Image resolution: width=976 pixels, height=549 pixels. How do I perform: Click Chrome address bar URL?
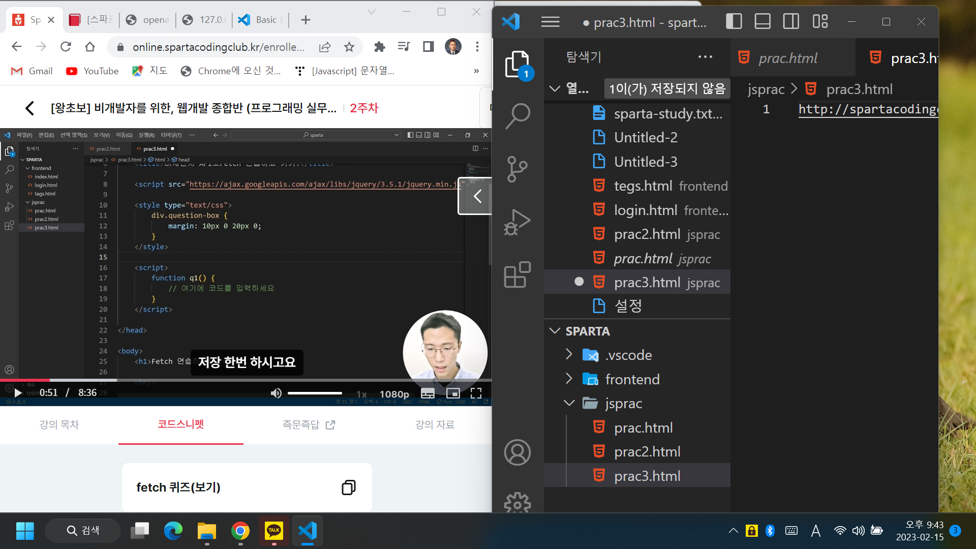click(x=219, y=47)
